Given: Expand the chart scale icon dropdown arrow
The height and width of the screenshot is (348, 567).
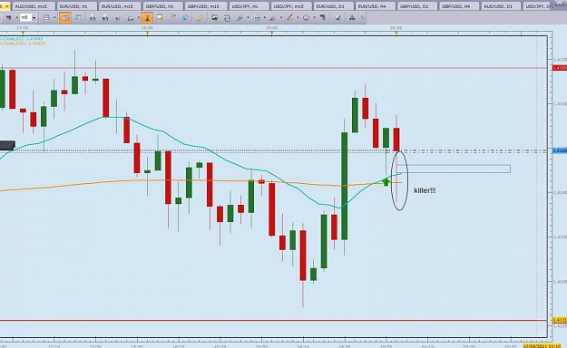Looking at the screenshot, I should pyautogui.click(x=139, y=17).
